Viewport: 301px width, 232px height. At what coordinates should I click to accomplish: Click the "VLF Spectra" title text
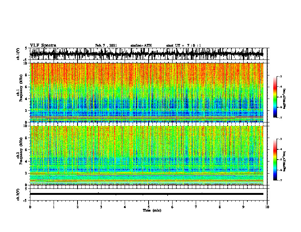click(43, 45)
